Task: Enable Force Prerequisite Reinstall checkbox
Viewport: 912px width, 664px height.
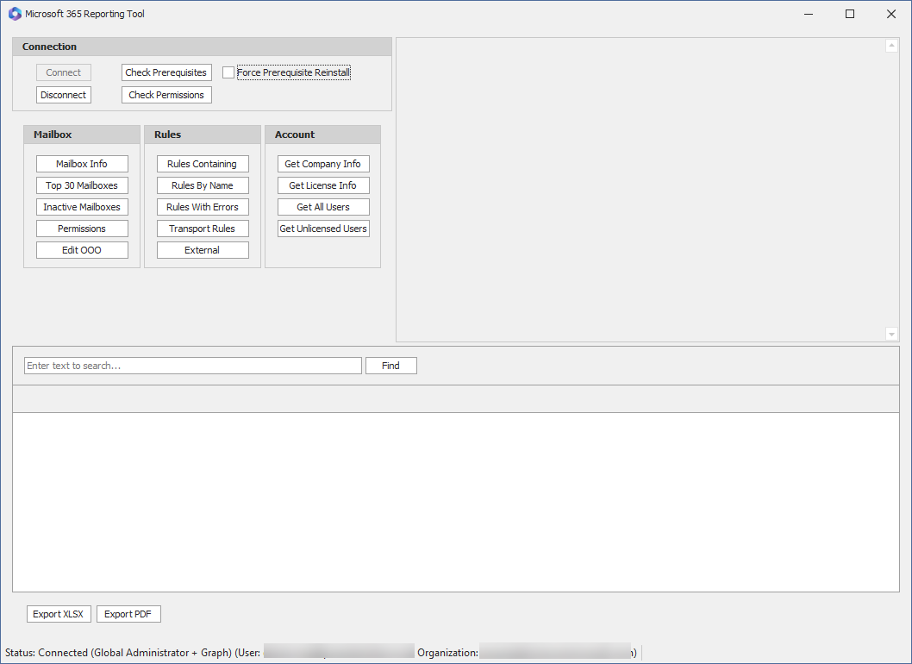Action: pyautogui.click(x=228, y=72)
